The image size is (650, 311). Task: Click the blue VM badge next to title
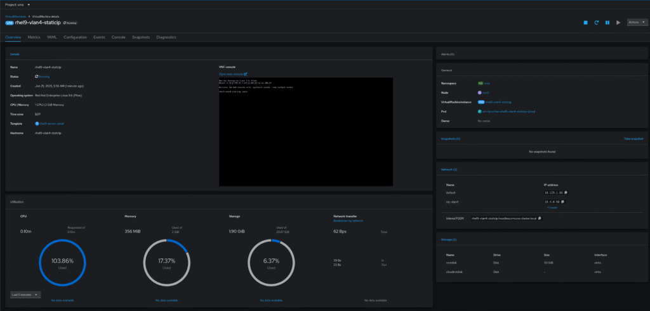9,23
